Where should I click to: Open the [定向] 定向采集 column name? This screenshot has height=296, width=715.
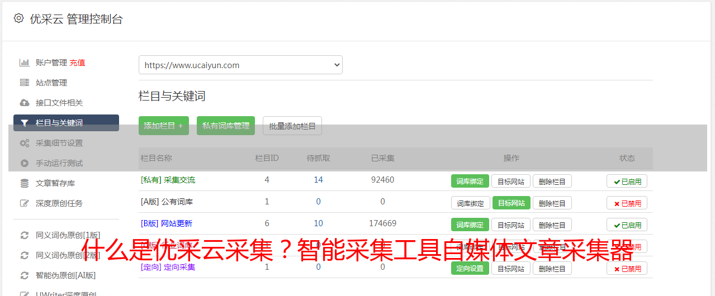(x=168, y=267)
